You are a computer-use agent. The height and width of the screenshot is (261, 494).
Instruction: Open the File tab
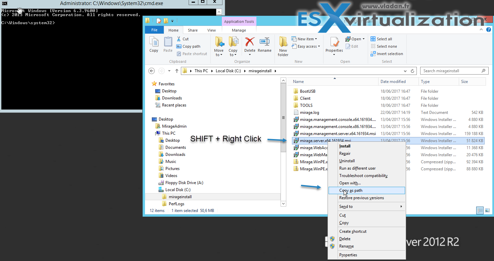[154, 30]
